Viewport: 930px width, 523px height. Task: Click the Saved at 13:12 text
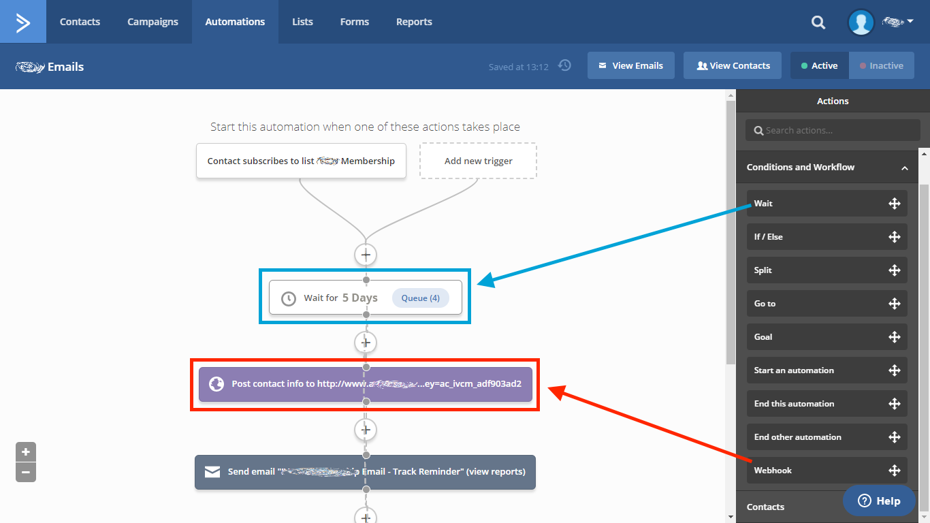[x=518, y=67]
